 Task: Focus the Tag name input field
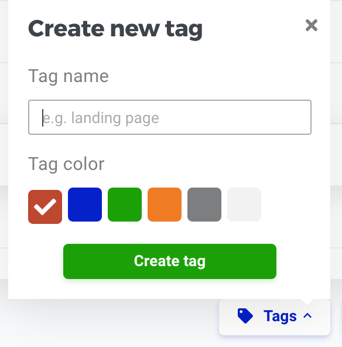(x=170, y=117)
